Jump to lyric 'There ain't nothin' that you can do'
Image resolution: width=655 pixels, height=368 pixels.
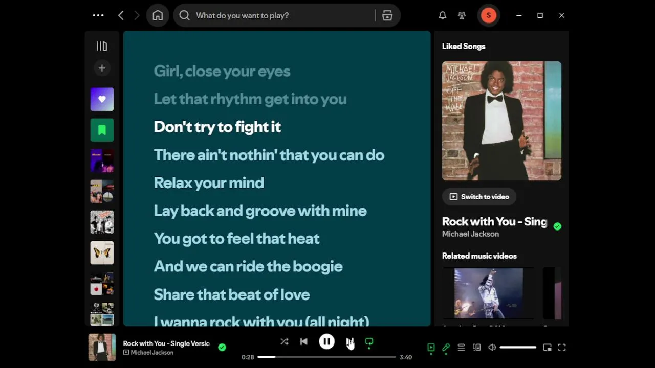coord(269,155)
